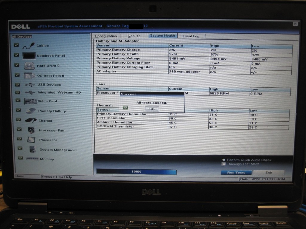This screenshot has height=229, width=306.
Task: Click the Success dialog title bar
Action: tap(152, 94)
